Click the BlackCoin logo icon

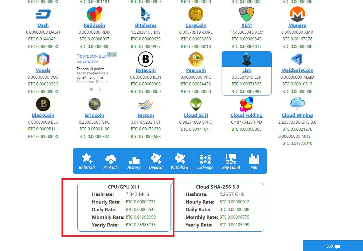[x=43, y=104]
